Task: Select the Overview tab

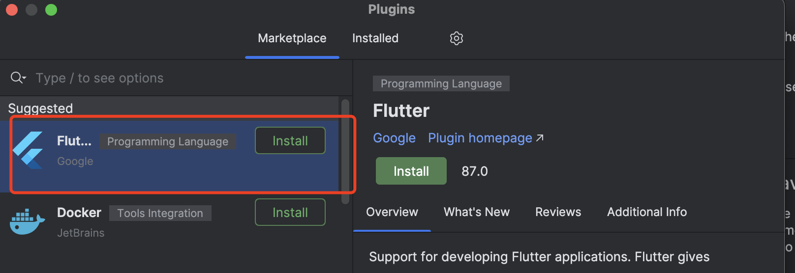Action: tap(392, 212)
